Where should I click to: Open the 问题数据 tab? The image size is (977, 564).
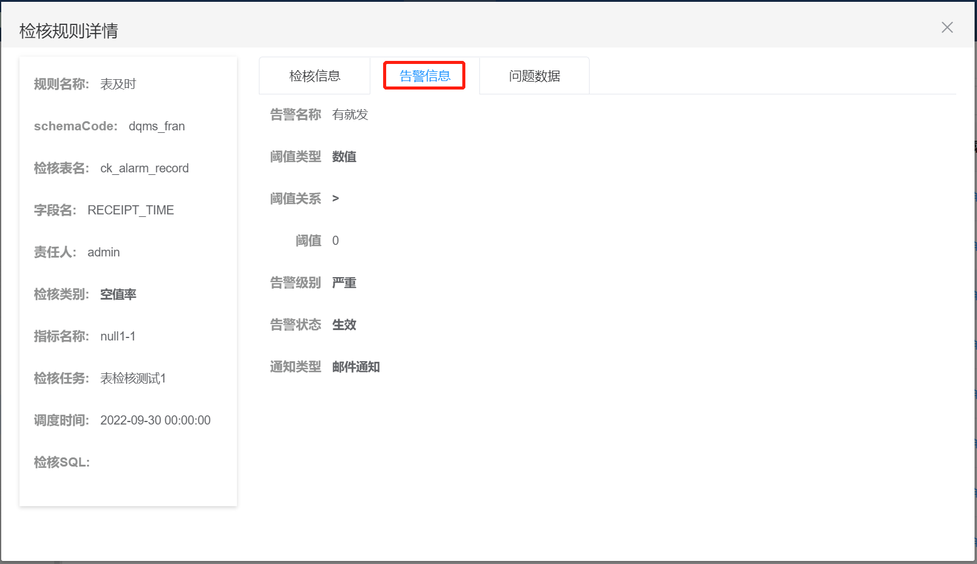pyautogui.click(x=534, y=76)
